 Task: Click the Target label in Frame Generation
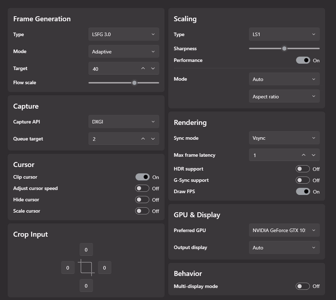tap(20, 69)
